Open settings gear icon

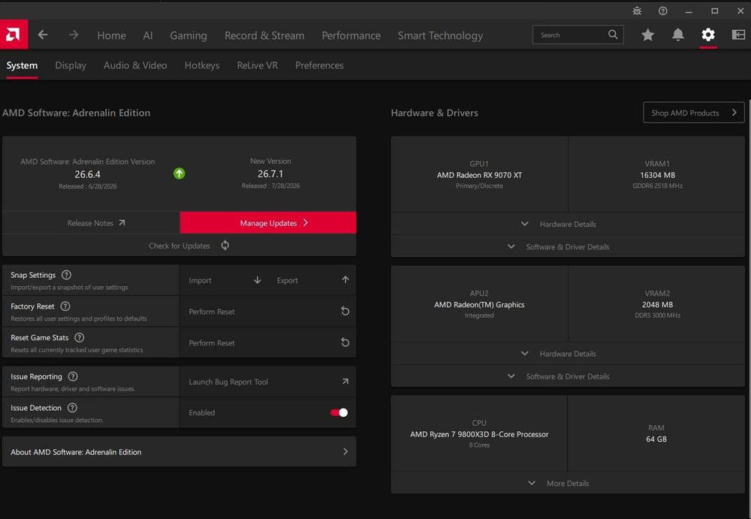(x=708, y=35)
